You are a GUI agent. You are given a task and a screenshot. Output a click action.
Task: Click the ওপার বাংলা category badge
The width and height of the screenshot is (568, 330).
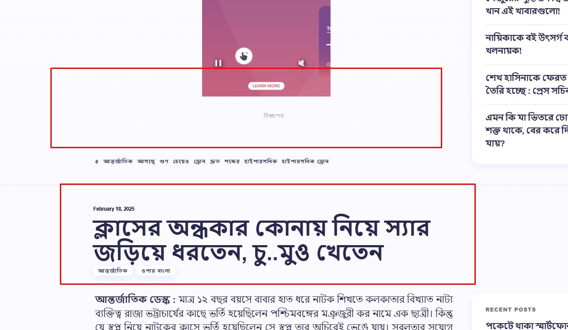pos(156,271)
